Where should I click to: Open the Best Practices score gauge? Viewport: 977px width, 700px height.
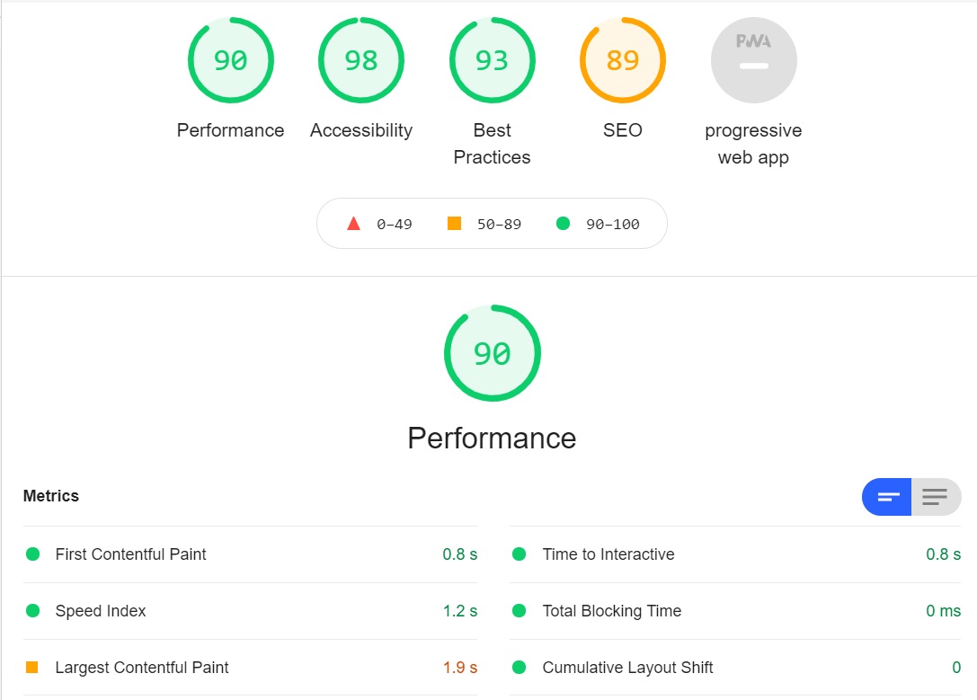pyautogui.click(x=492, y=59)
